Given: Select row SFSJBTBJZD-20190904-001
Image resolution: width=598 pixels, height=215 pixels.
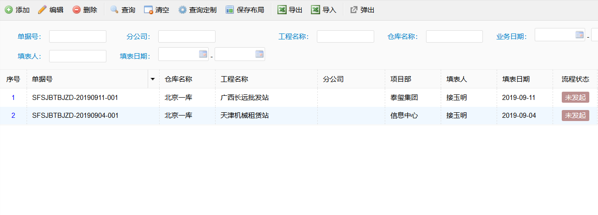Looking at the screenshot, I should pyautogui.click(x=299, y=116).
